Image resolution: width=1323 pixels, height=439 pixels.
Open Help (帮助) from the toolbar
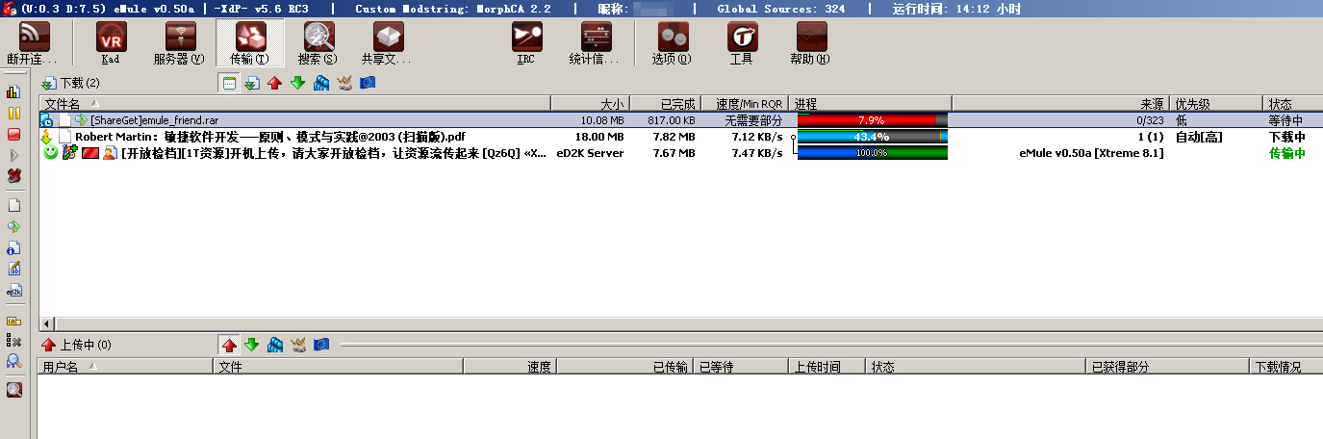[811, 43]
